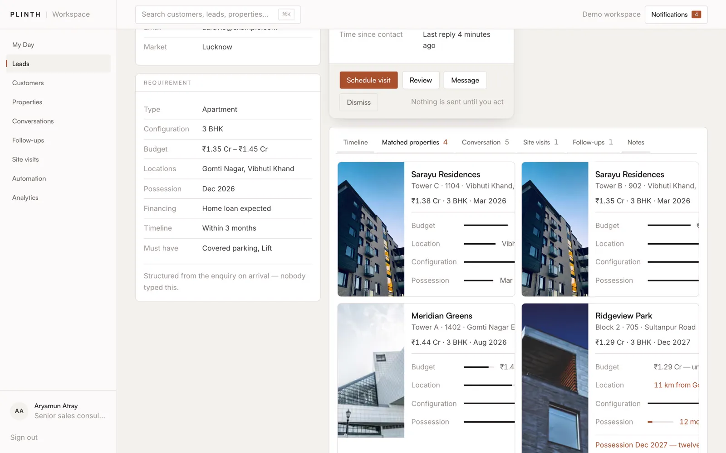Dismiss the lead suggestion
The width and height of the screenshot is (726, 453).
[358, 102]
